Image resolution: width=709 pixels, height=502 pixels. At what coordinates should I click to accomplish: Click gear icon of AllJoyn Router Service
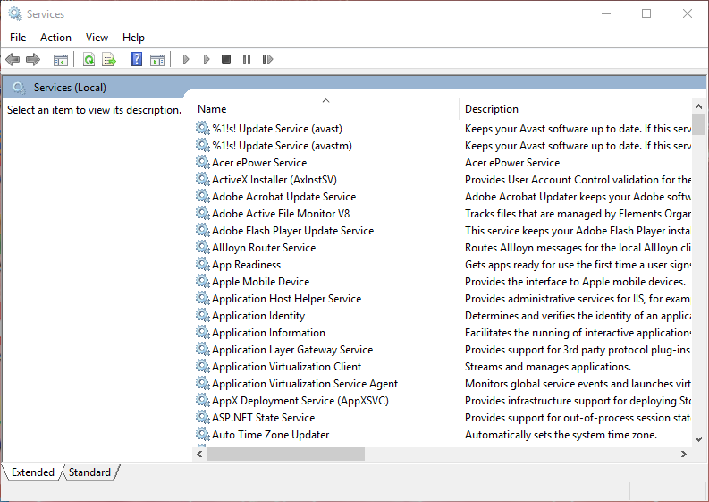click(x=203, y=247)
